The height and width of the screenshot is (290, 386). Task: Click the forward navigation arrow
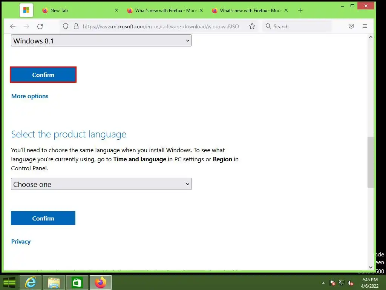(x=26, y=26)
